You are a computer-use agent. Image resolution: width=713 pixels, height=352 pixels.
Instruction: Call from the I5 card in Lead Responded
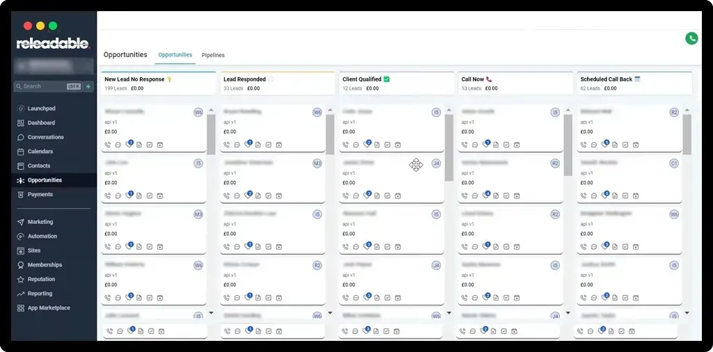[227, 247]
